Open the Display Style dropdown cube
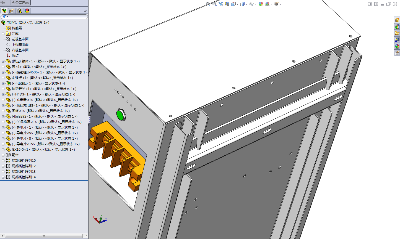400x239 pixels. click(x=243, y=4)
